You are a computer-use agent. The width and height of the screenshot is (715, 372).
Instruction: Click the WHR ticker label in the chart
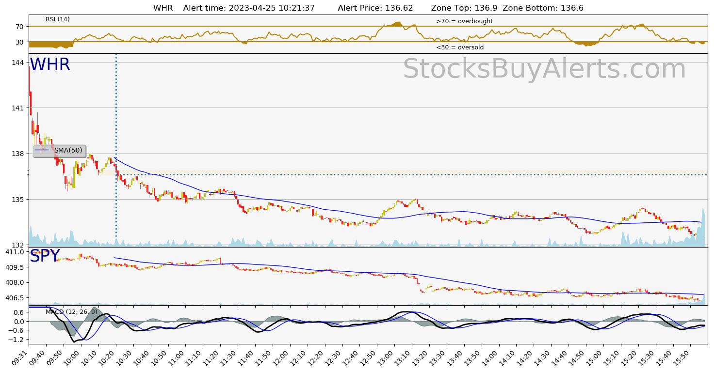50,65
